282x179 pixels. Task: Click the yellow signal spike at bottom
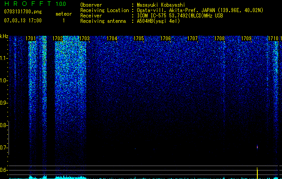(x=257, y=173)
